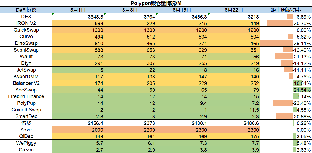Click the 8月15日 column header
Image resolution: width=312 pixels, height=153 pixels.
[182, 10]
